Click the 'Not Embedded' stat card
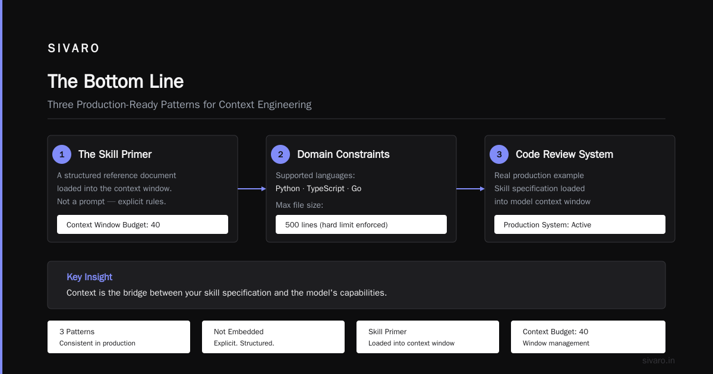Image resolution: width=713 pixels, height=374 pixels. 273,337
